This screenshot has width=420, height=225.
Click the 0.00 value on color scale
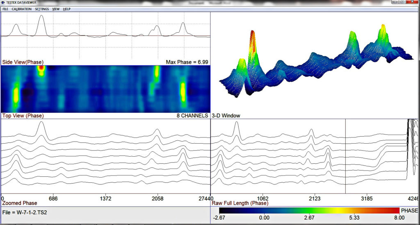point(264,218)
